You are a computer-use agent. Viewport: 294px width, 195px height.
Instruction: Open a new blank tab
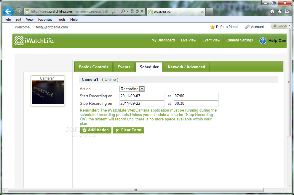coord(210,12)
